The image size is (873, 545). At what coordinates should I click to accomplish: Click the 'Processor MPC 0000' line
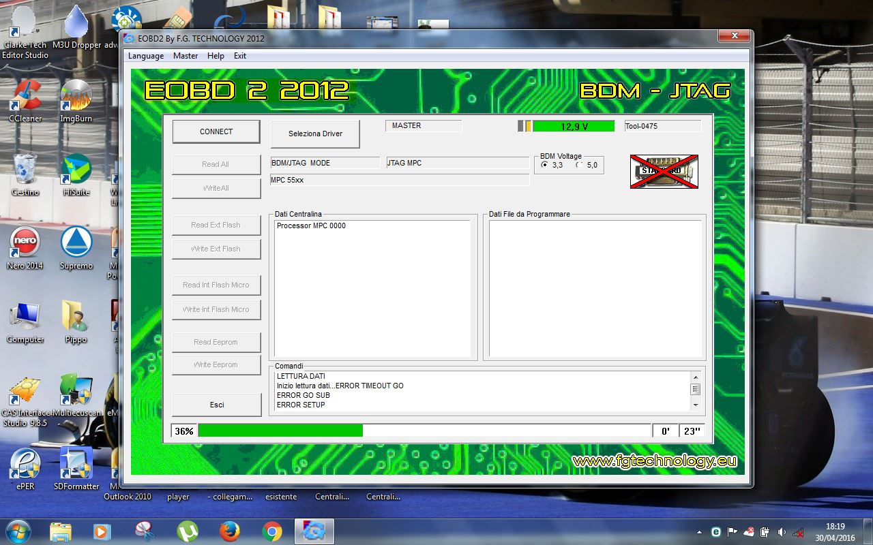[x=311, y=225]
